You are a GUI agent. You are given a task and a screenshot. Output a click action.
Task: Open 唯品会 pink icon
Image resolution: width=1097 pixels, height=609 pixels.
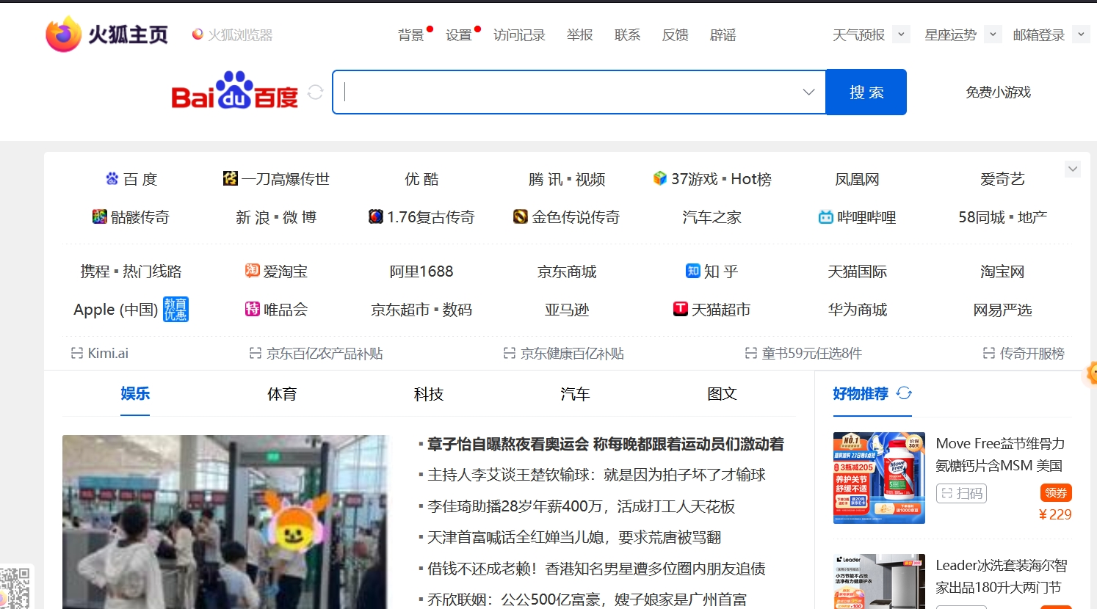point(253,309)
